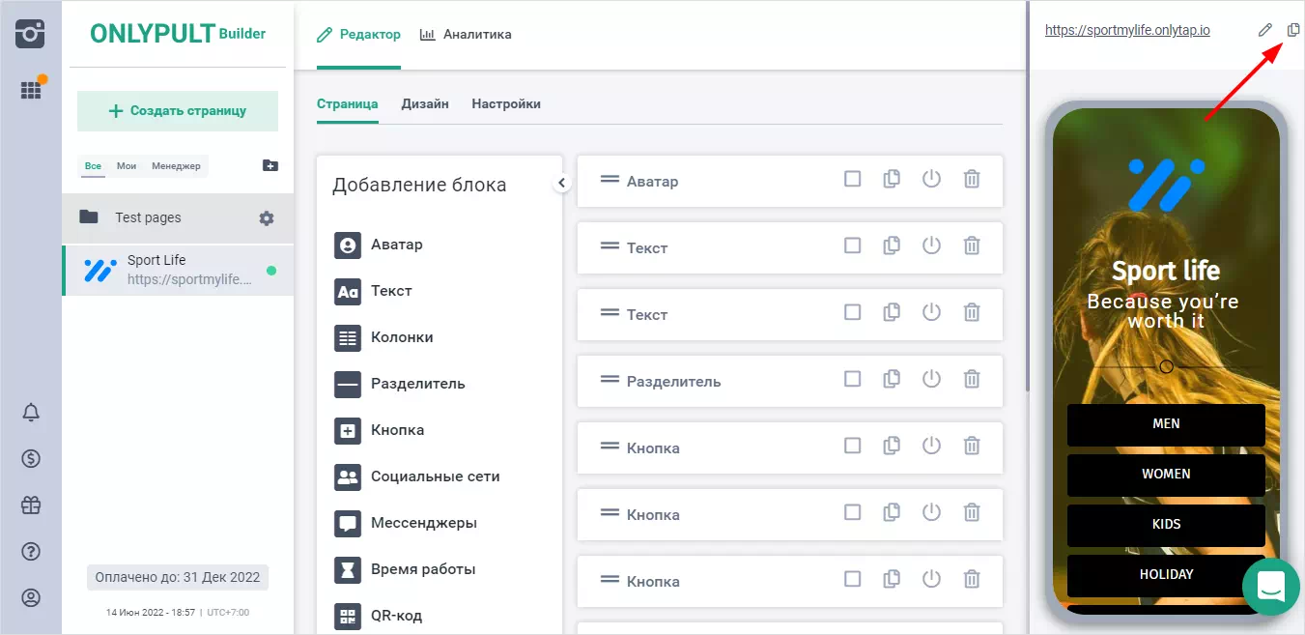This screenshot has height=635, width=1305.
Task: Open the live chat widget
Action: coord(1270,586)
